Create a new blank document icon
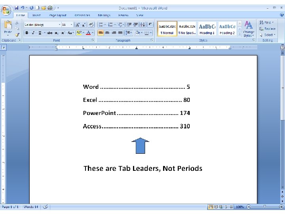 pyautogui.click(x=38, y=8)
